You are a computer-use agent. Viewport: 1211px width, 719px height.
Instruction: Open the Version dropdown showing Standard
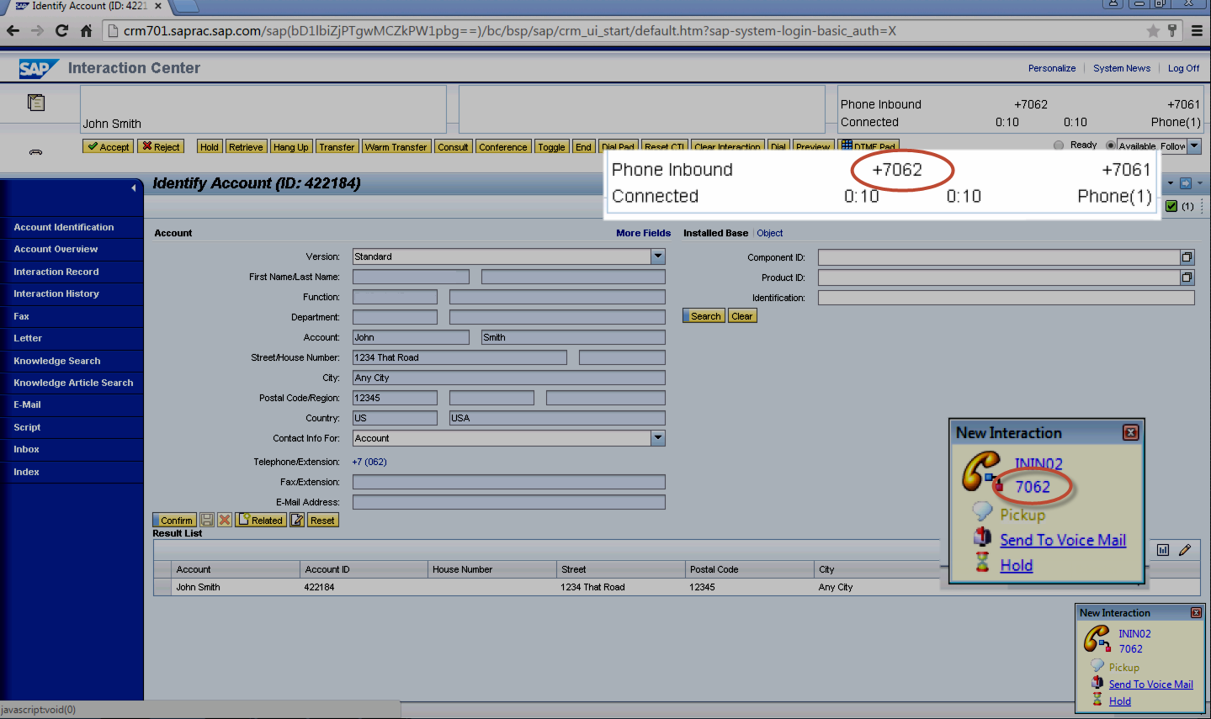coord(658,256)
